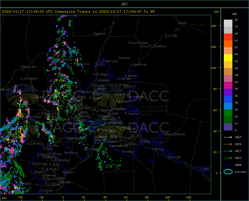This screenshot has width=249, height=201.
Task: Click the 'C_Chilenos' place label
Action: (29, 79)
